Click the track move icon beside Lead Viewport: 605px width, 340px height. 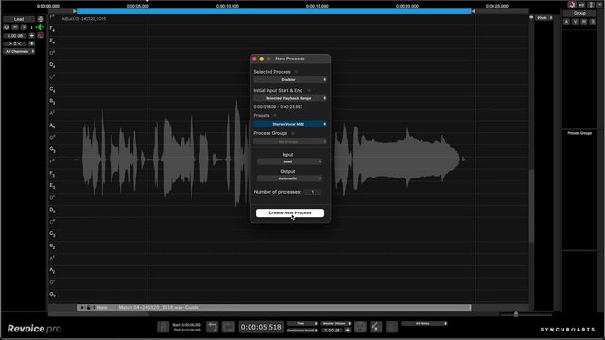(41, 19)
